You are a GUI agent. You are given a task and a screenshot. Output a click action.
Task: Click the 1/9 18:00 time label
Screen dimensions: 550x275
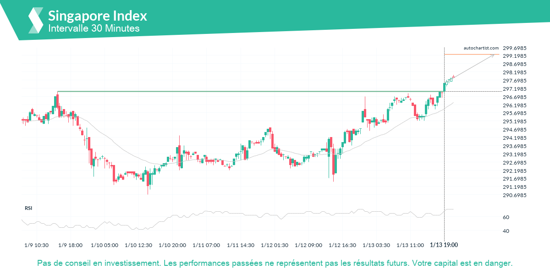(x=71, y=245)
